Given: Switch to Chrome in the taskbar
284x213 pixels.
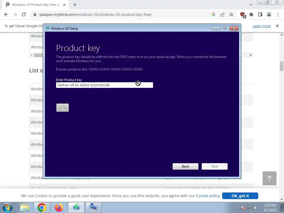Looking at the screenshot, I should (42, 207).
